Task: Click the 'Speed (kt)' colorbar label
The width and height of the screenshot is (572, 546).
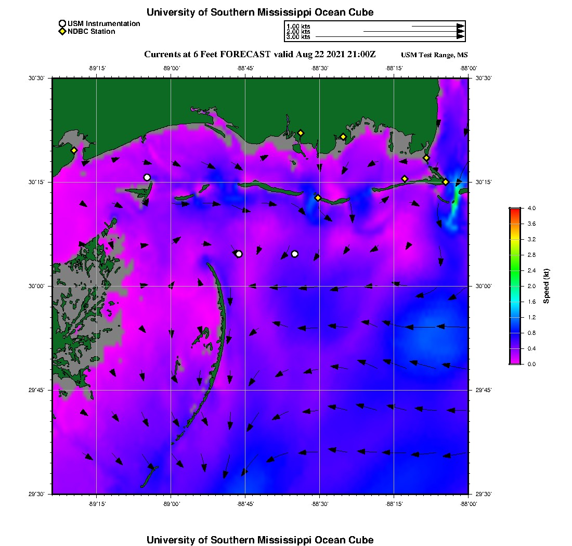Action: [546, 286]
